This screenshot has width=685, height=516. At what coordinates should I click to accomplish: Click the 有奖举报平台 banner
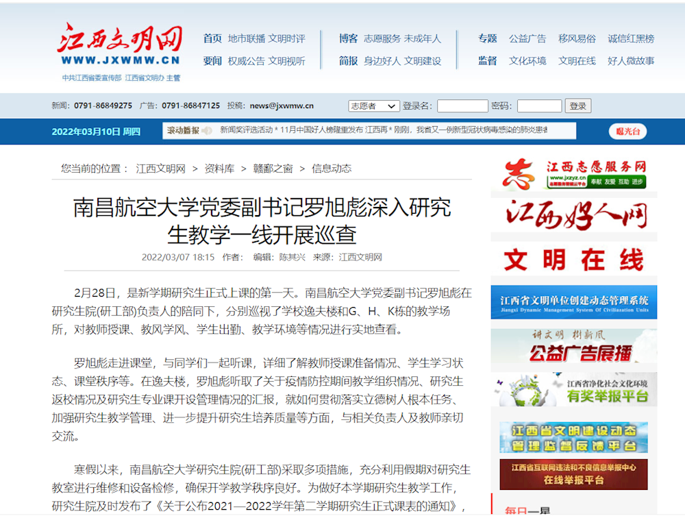(573, 389)
